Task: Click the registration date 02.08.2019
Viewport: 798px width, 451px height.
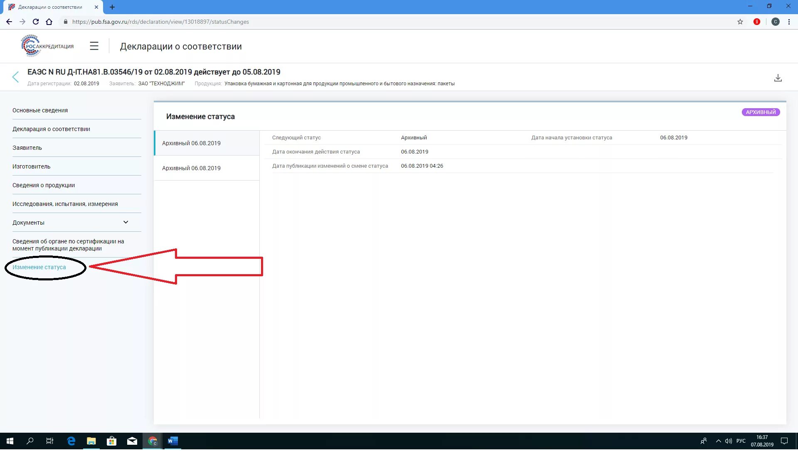Action: click(x=86, y=84)
